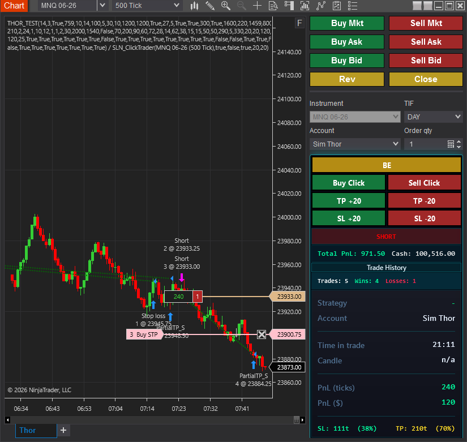Expand the MNQ 06-26 instrument selector in toolbar
This screenshot has width=467, height=442.
(x=102, y=6)
